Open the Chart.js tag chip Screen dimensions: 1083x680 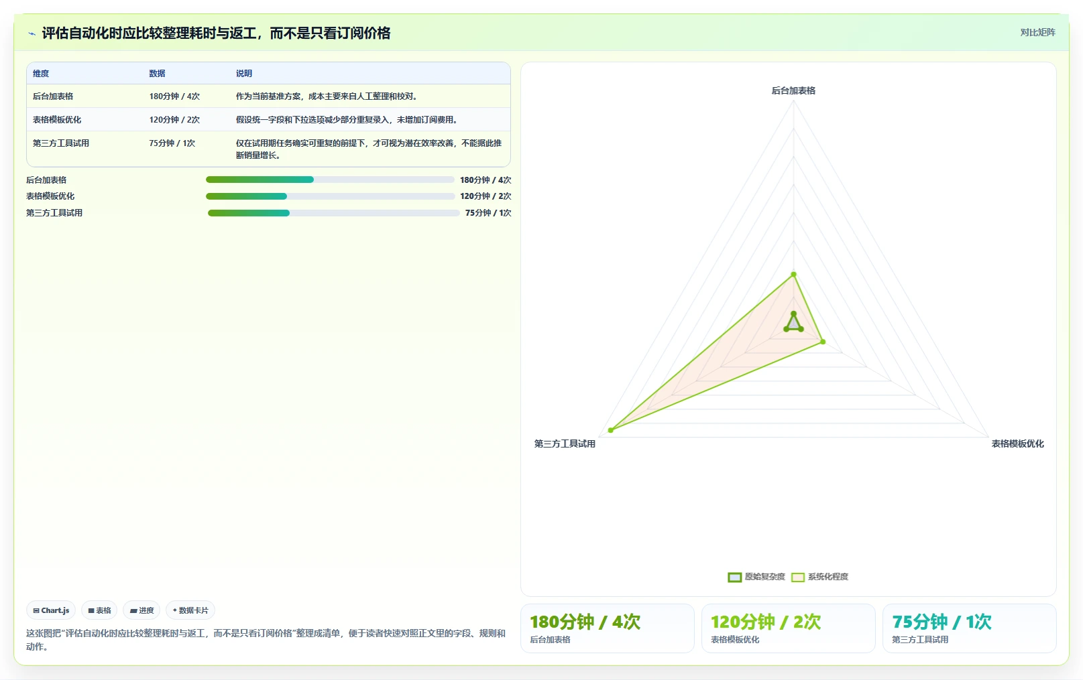51,610
